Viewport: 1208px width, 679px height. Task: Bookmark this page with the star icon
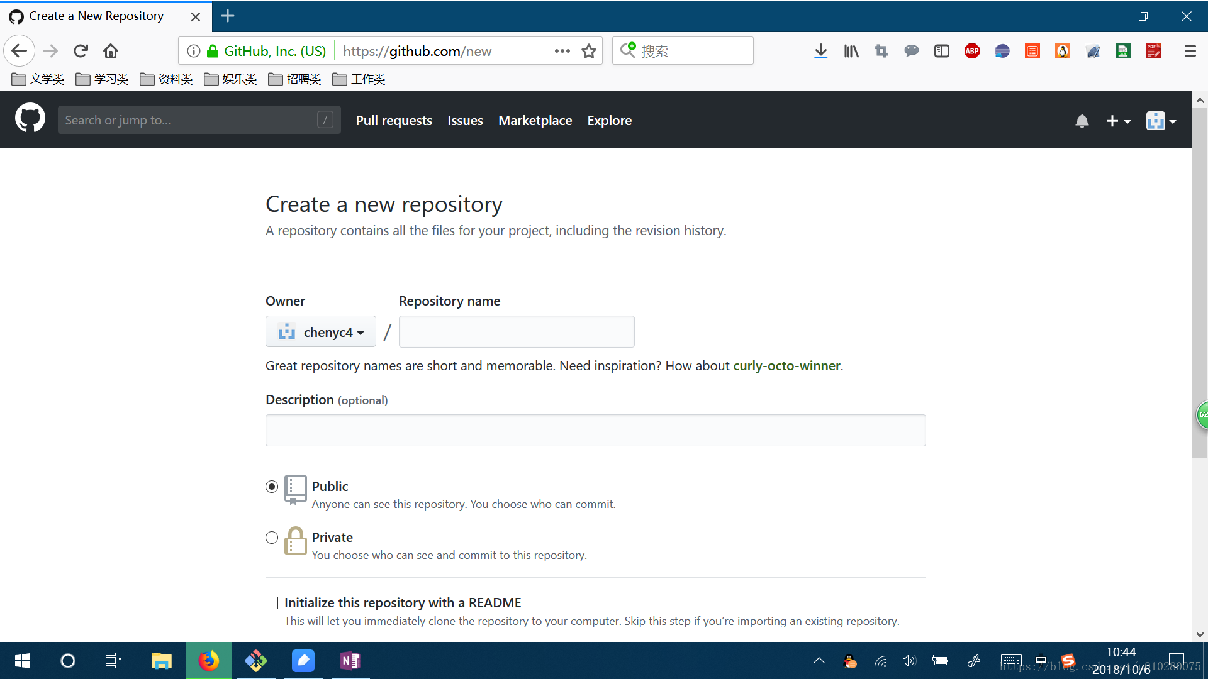[588, 51]
